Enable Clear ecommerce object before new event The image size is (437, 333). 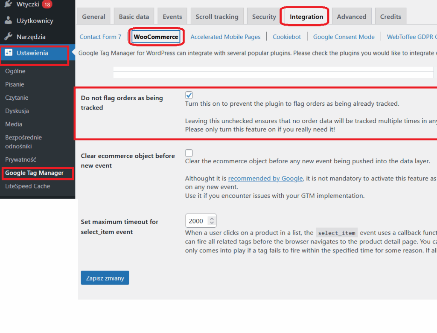pyautogui.click(x=189, y=153)
